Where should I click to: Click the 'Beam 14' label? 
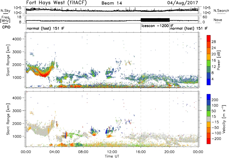[x=112, y=3]
